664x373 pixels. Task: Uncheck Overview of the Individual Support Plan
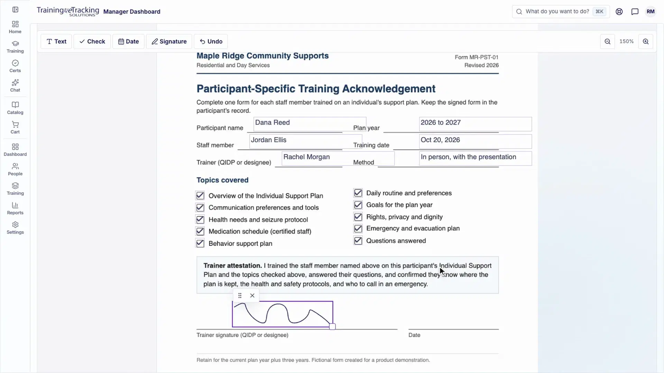(x=200, y=195)
